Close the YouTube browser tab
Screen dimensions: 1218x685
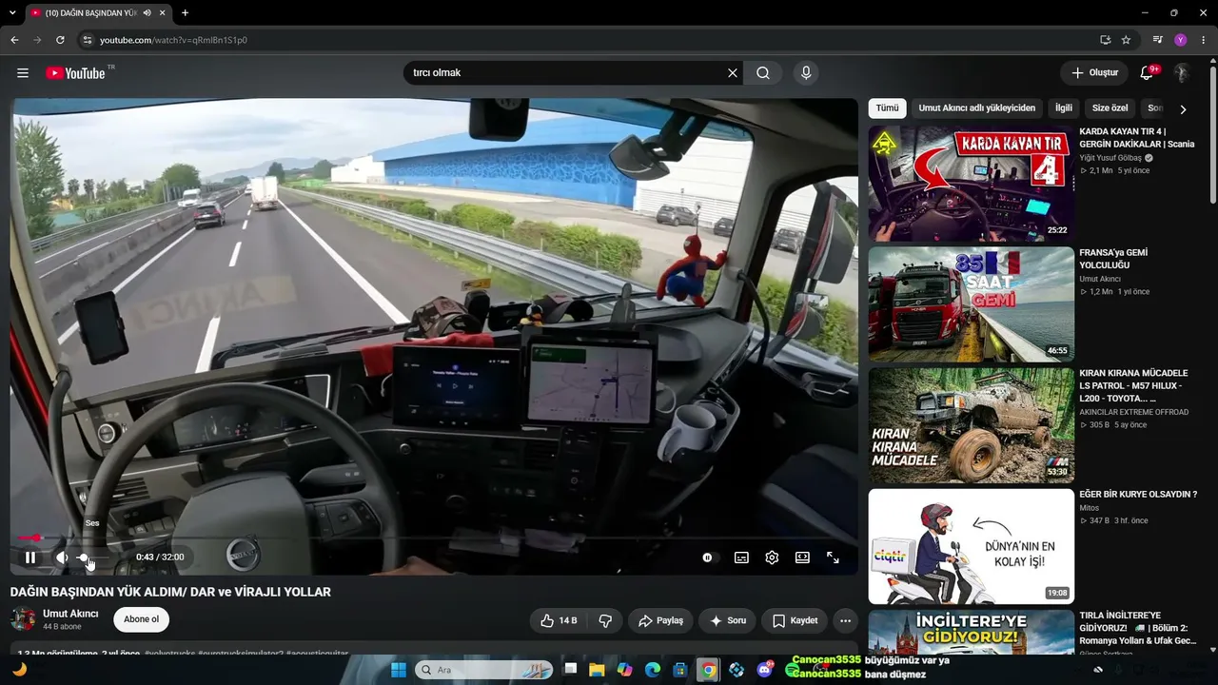[163, 12]
